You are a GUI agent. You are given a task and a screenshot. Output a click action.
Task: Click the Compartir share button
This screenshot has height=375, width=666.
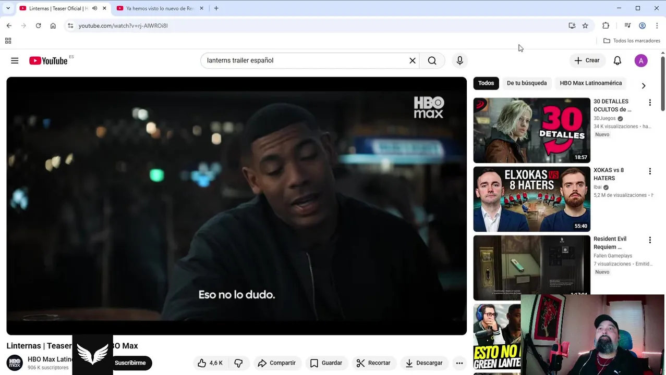(x=277, y=363)
